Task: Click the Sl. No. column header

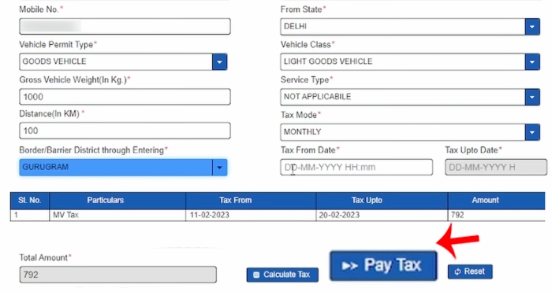Action: [x=30, y=200]
